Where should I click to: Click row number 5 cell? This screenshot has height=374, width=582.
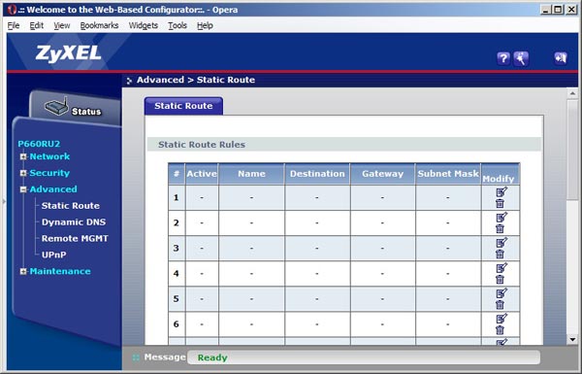click(x=177, y=298)
